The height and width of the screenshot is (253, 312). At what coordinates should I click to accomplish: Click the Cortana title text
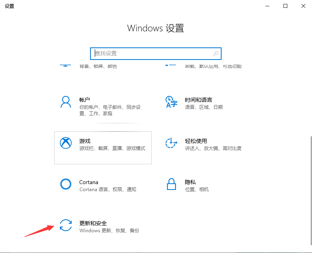click(x=88, y=182)
